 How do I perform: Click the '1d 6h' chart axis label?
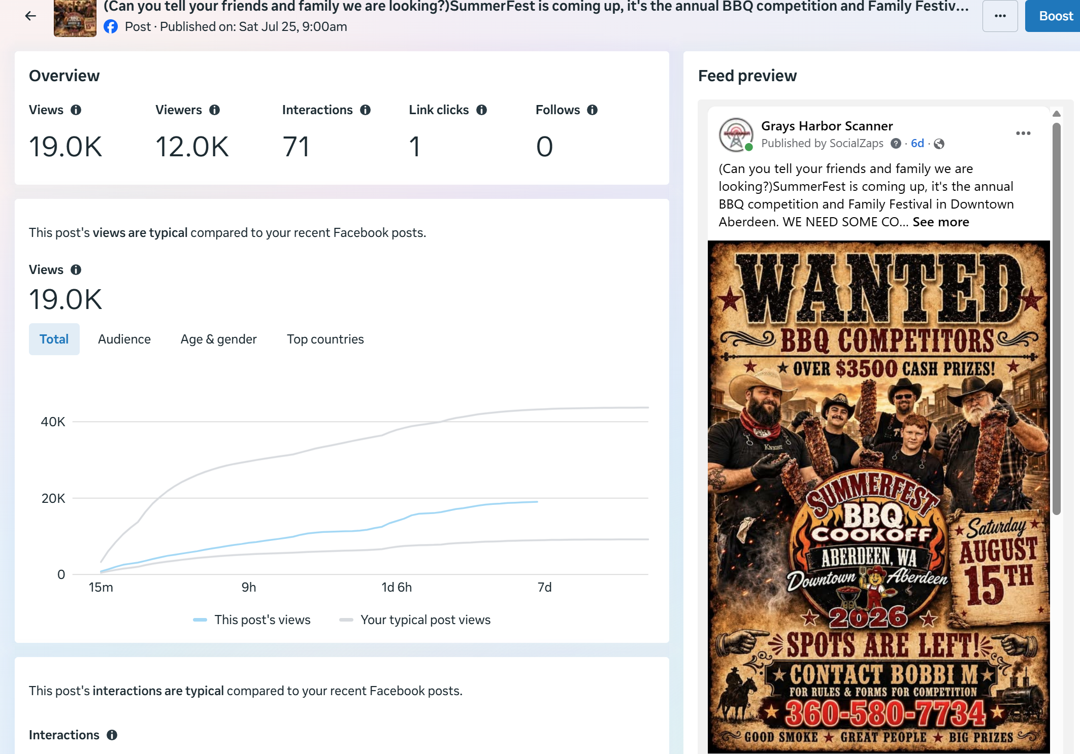pos(397,588)
